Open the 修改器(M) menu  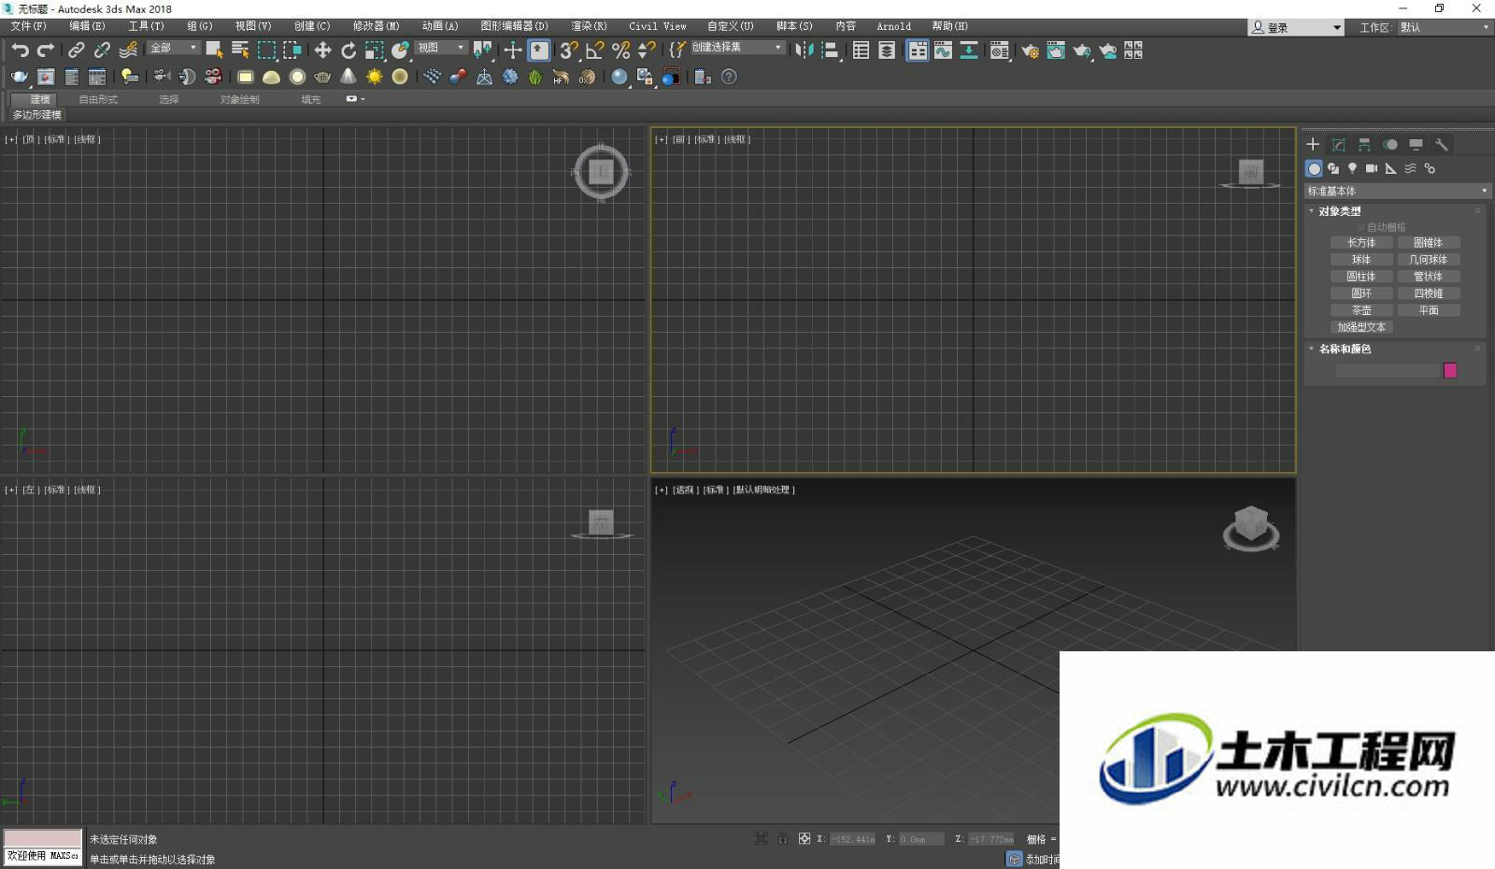(x=376, y=26)
